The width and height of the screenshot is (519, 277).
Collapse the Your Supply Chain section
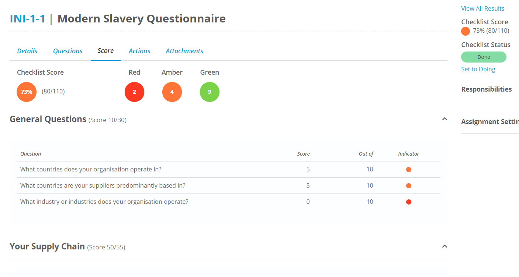point(444,246)
